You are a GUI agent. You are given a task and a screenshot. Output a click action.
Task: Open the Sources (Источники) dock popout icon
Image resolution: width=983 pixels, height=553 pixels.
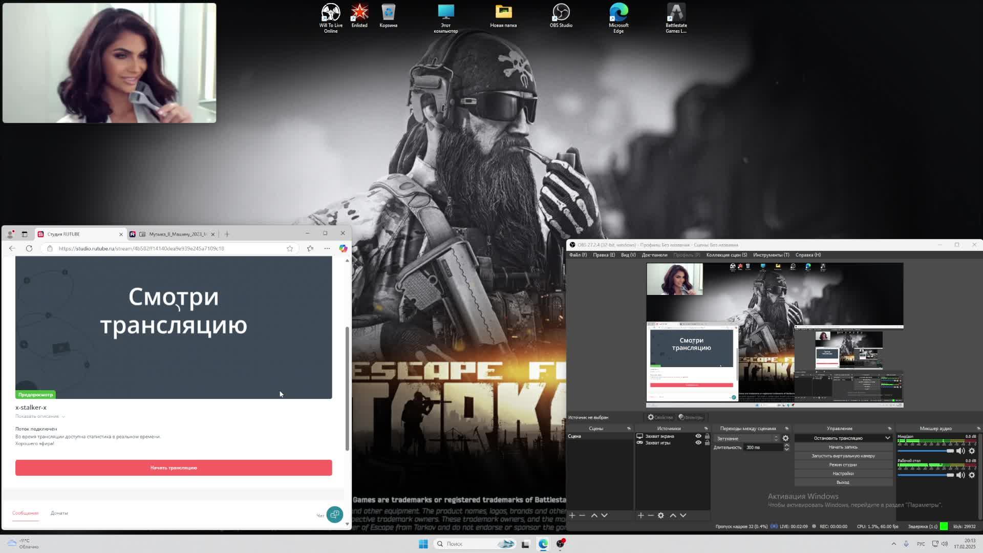coord(706,429)
